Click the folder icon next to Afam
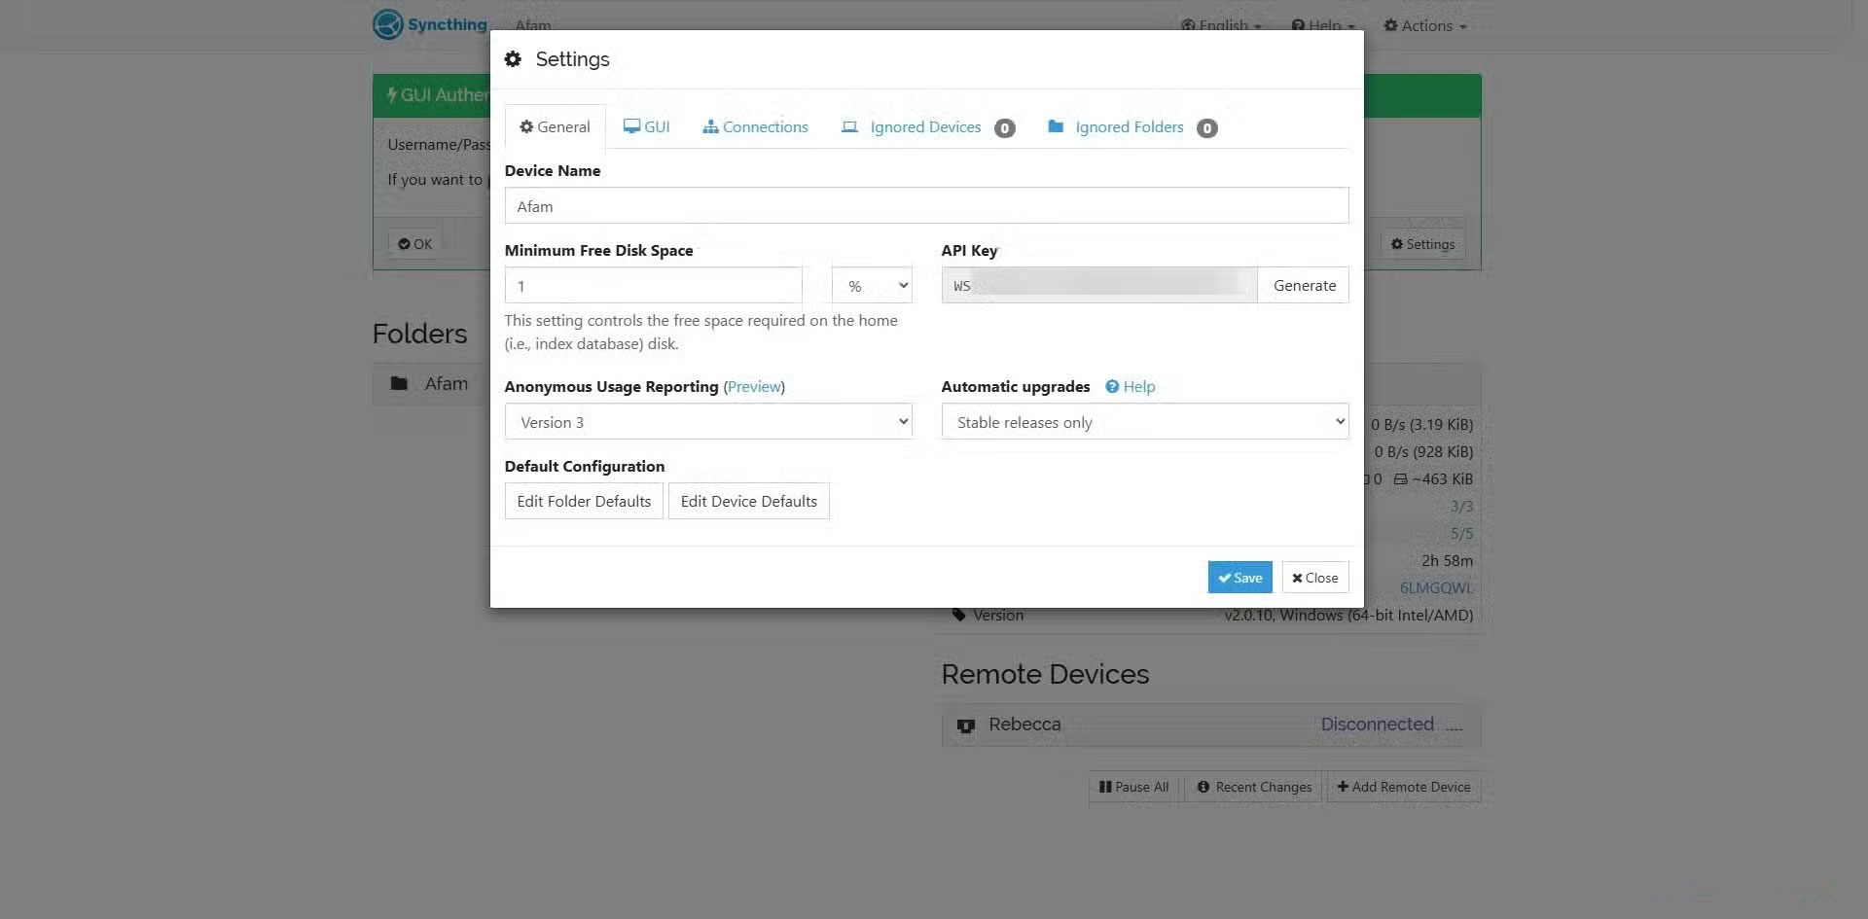 [x=399, y=383]
